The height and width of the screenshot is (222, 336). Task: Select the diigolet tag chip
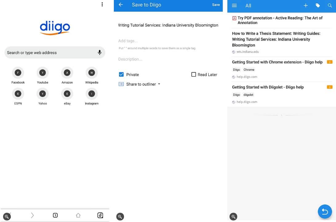(x=248, y=95)
